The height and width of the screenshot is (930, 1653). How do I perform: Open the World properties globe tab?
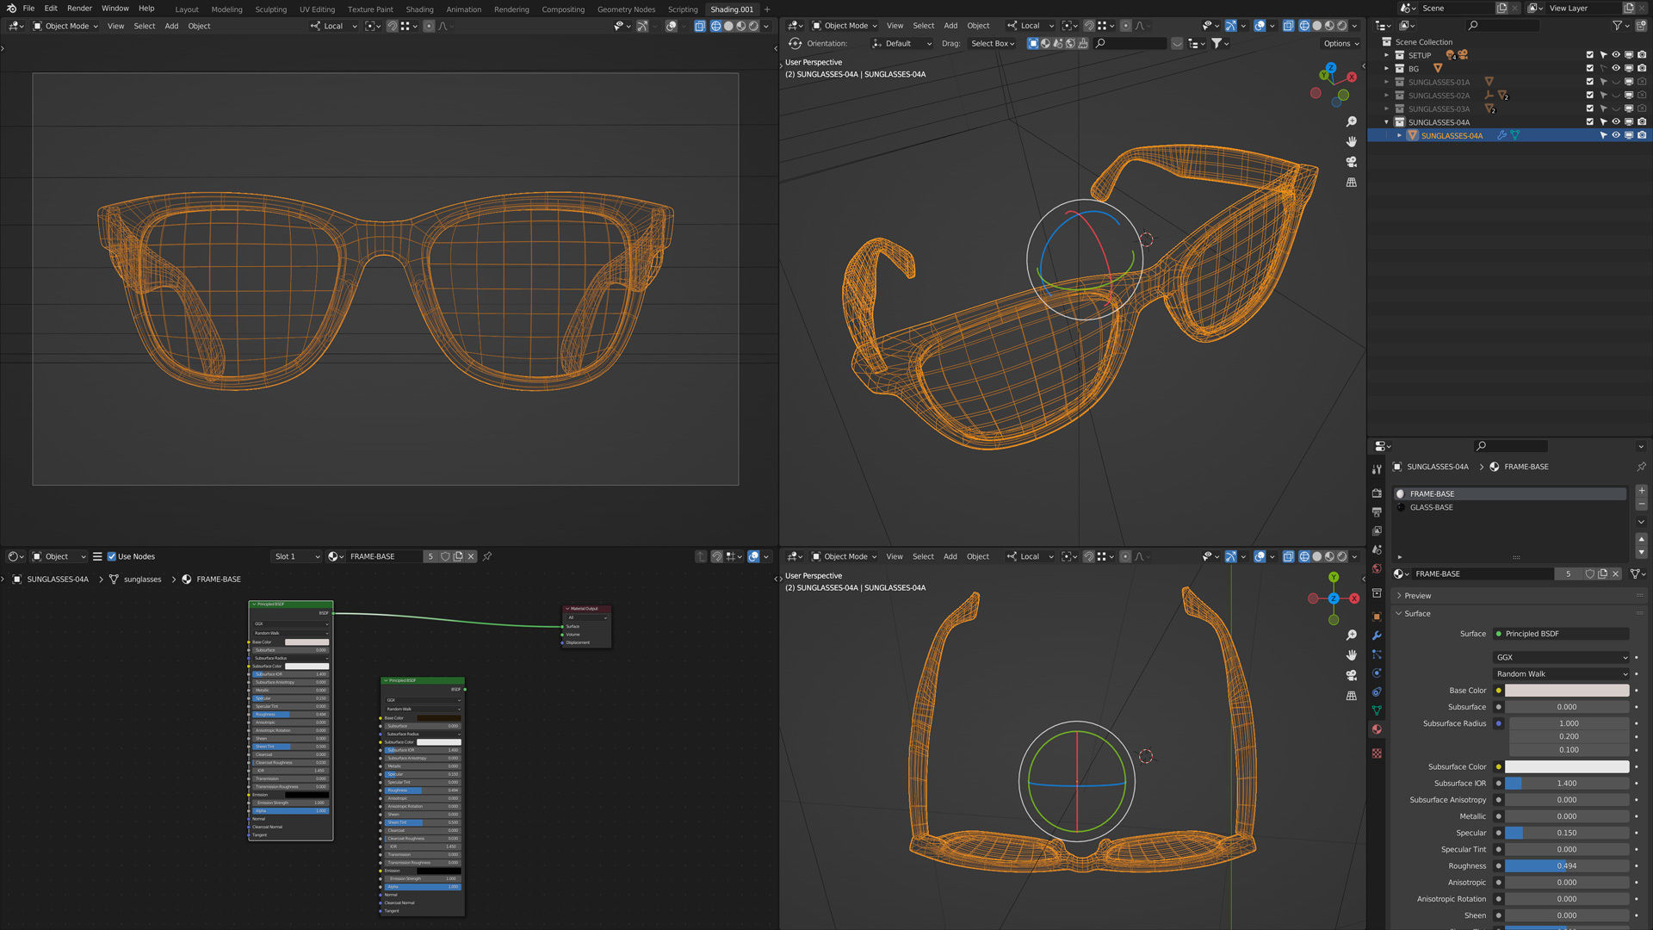(1377, 569)
